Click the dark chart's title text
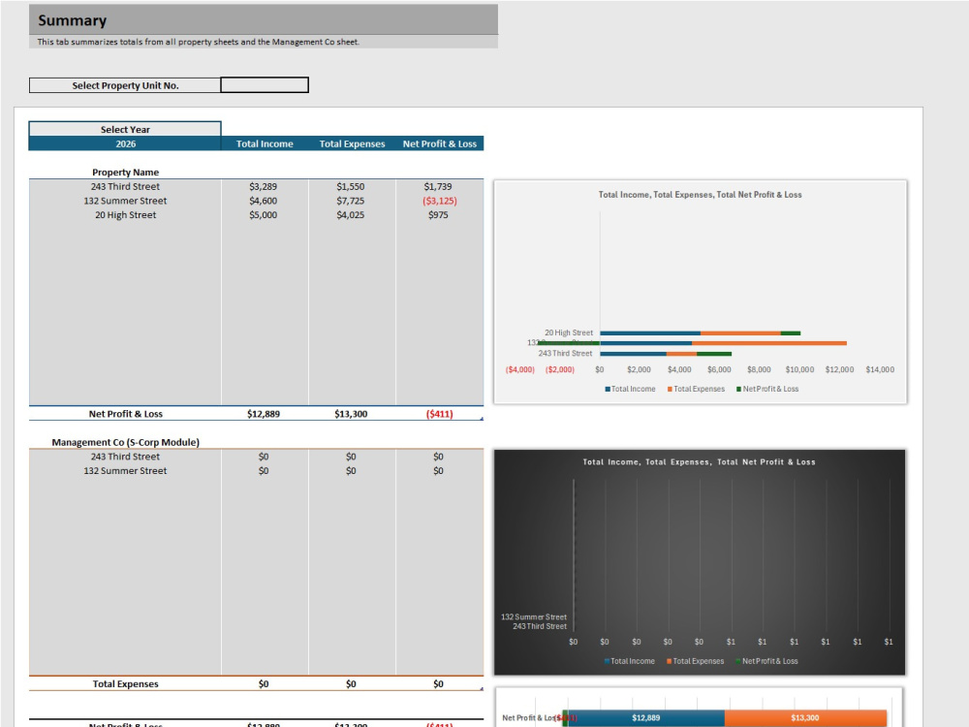 click(699, 461)
